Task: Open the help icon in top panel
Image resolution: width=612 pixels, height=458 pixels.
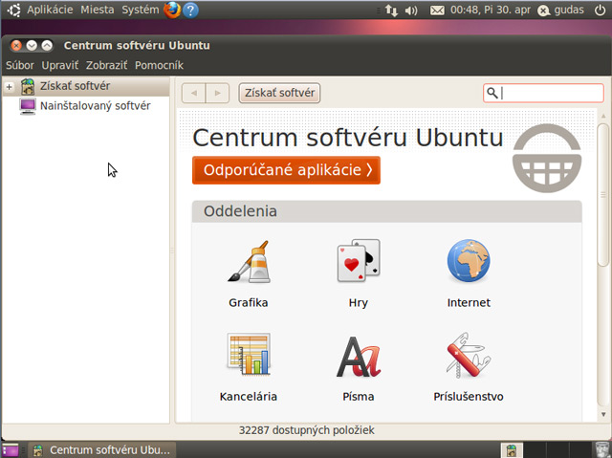Action: (190, 11)
